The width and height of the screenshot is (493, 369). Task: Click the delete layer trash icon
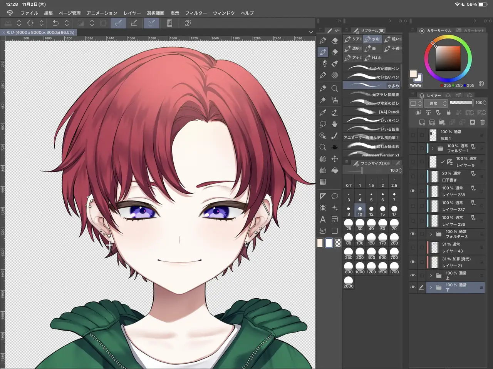[482, 122]
